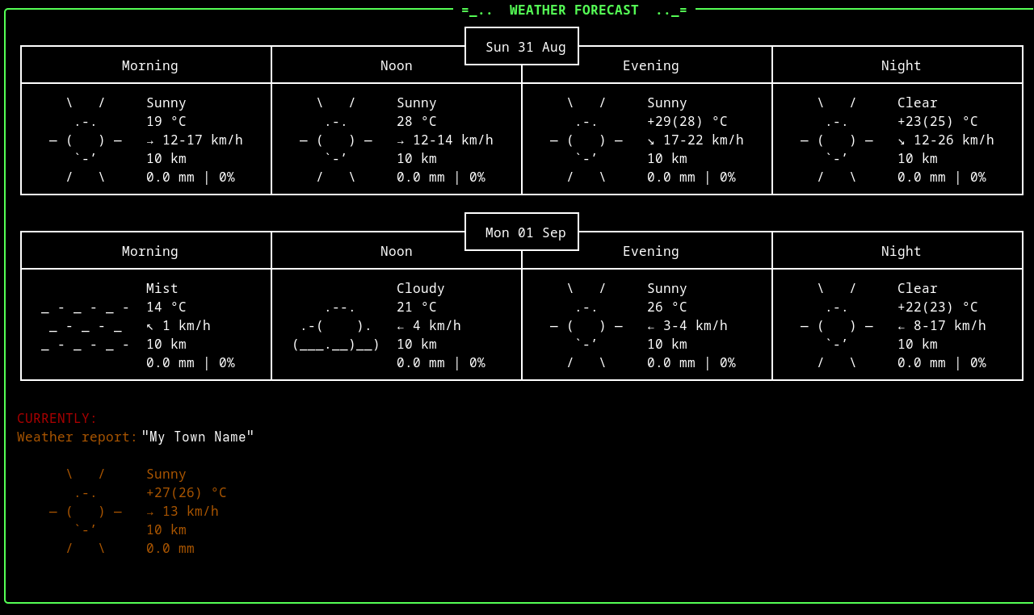Click the 10 km visibility for Mon Morning Mist
1034x615 pixels.
coord(166,344)
